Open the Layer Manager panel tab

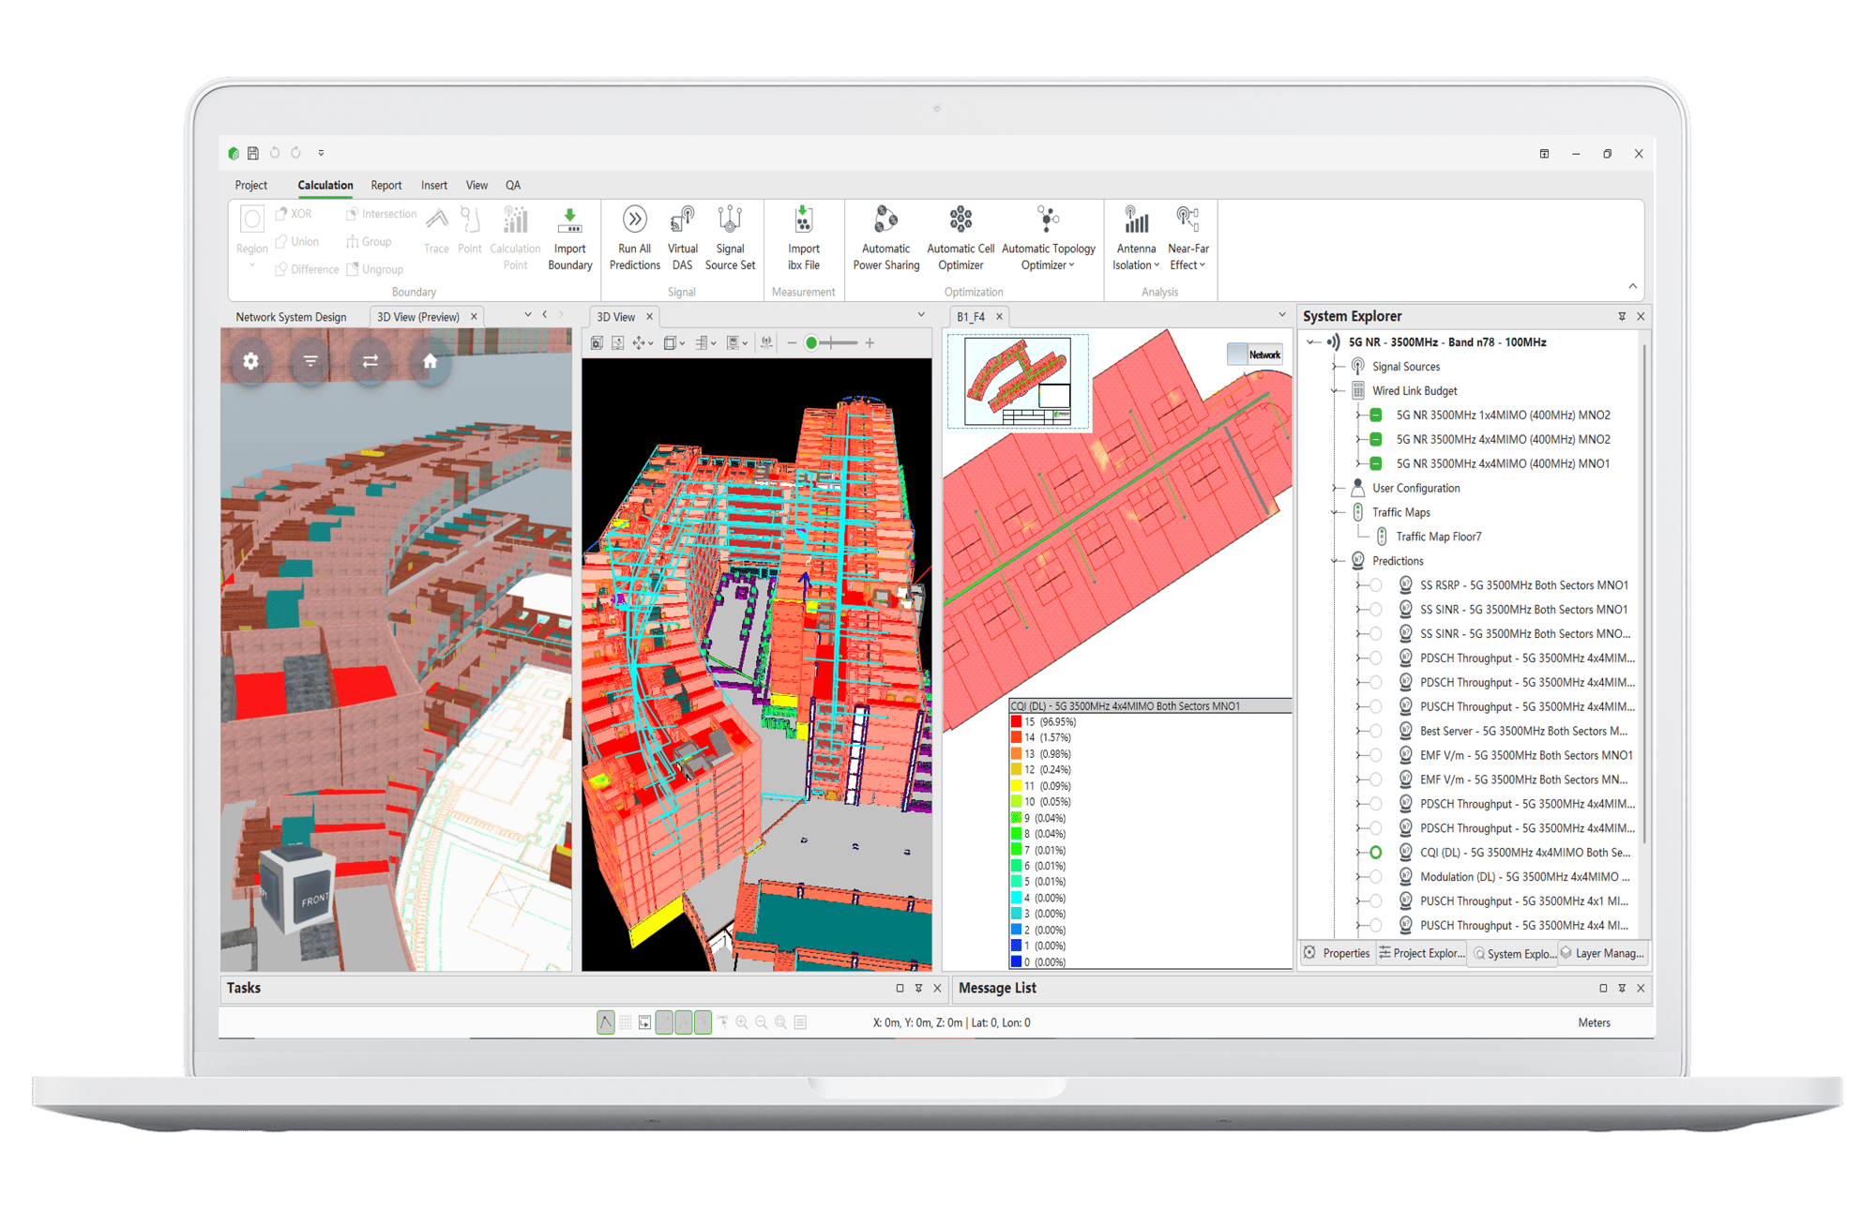click(1602, 953)
